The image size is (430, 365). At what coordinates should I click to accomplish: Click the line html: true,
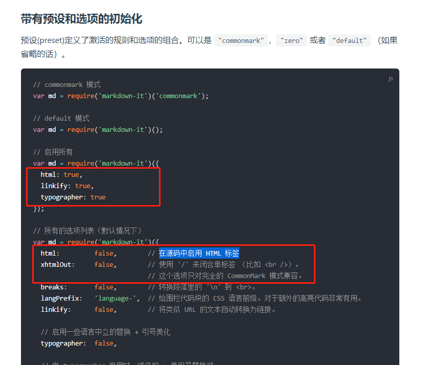[x=61, y=175]
